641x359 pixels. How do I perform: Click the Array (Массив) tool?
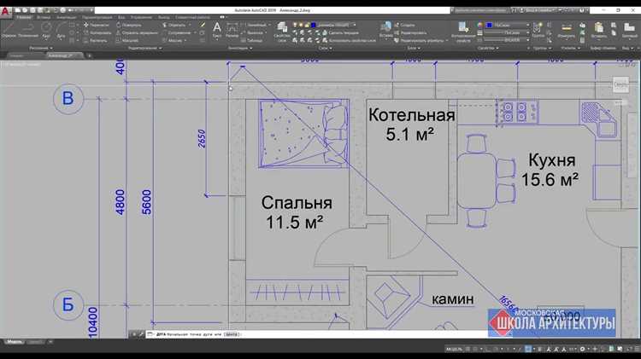tap(172, 40)
